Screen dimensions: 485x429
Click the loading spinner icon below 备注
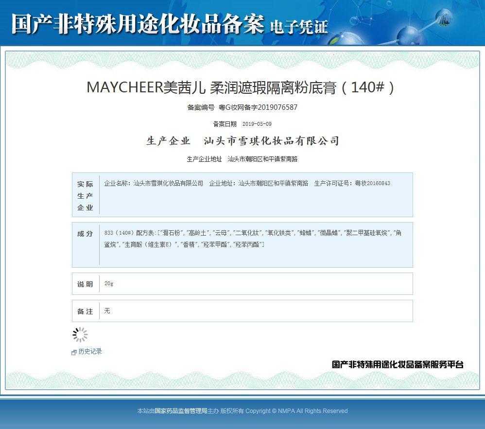point(80,335)
